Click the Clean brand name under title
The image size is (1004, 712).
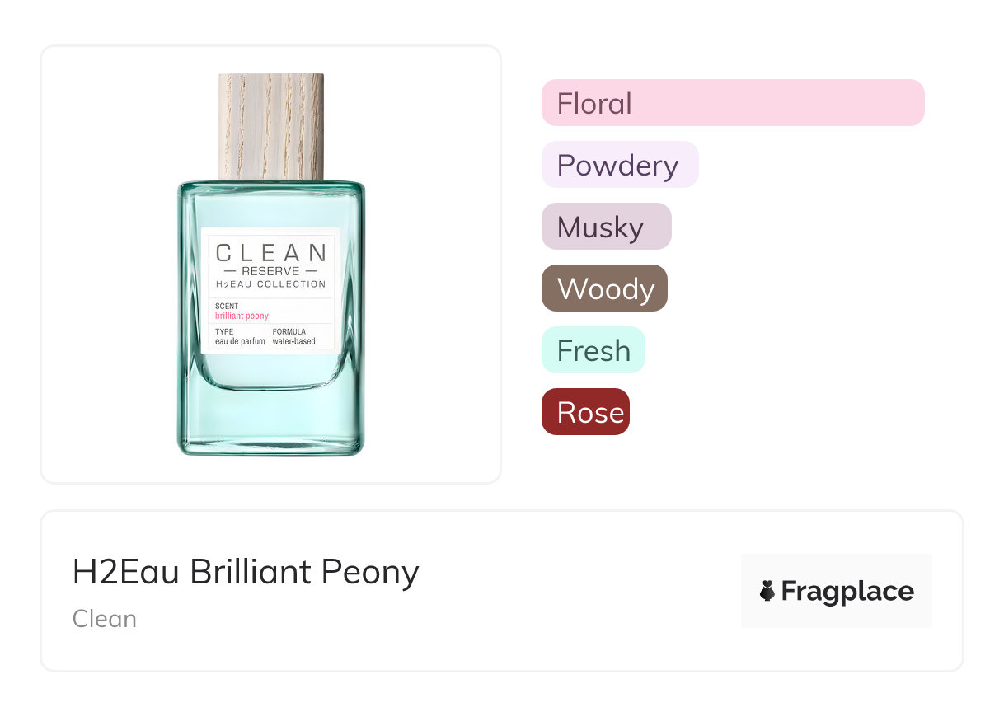pos(105,619)
